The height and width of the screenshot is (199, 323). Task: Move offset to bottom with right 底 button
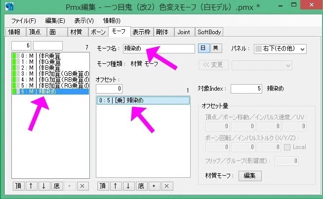141,186
